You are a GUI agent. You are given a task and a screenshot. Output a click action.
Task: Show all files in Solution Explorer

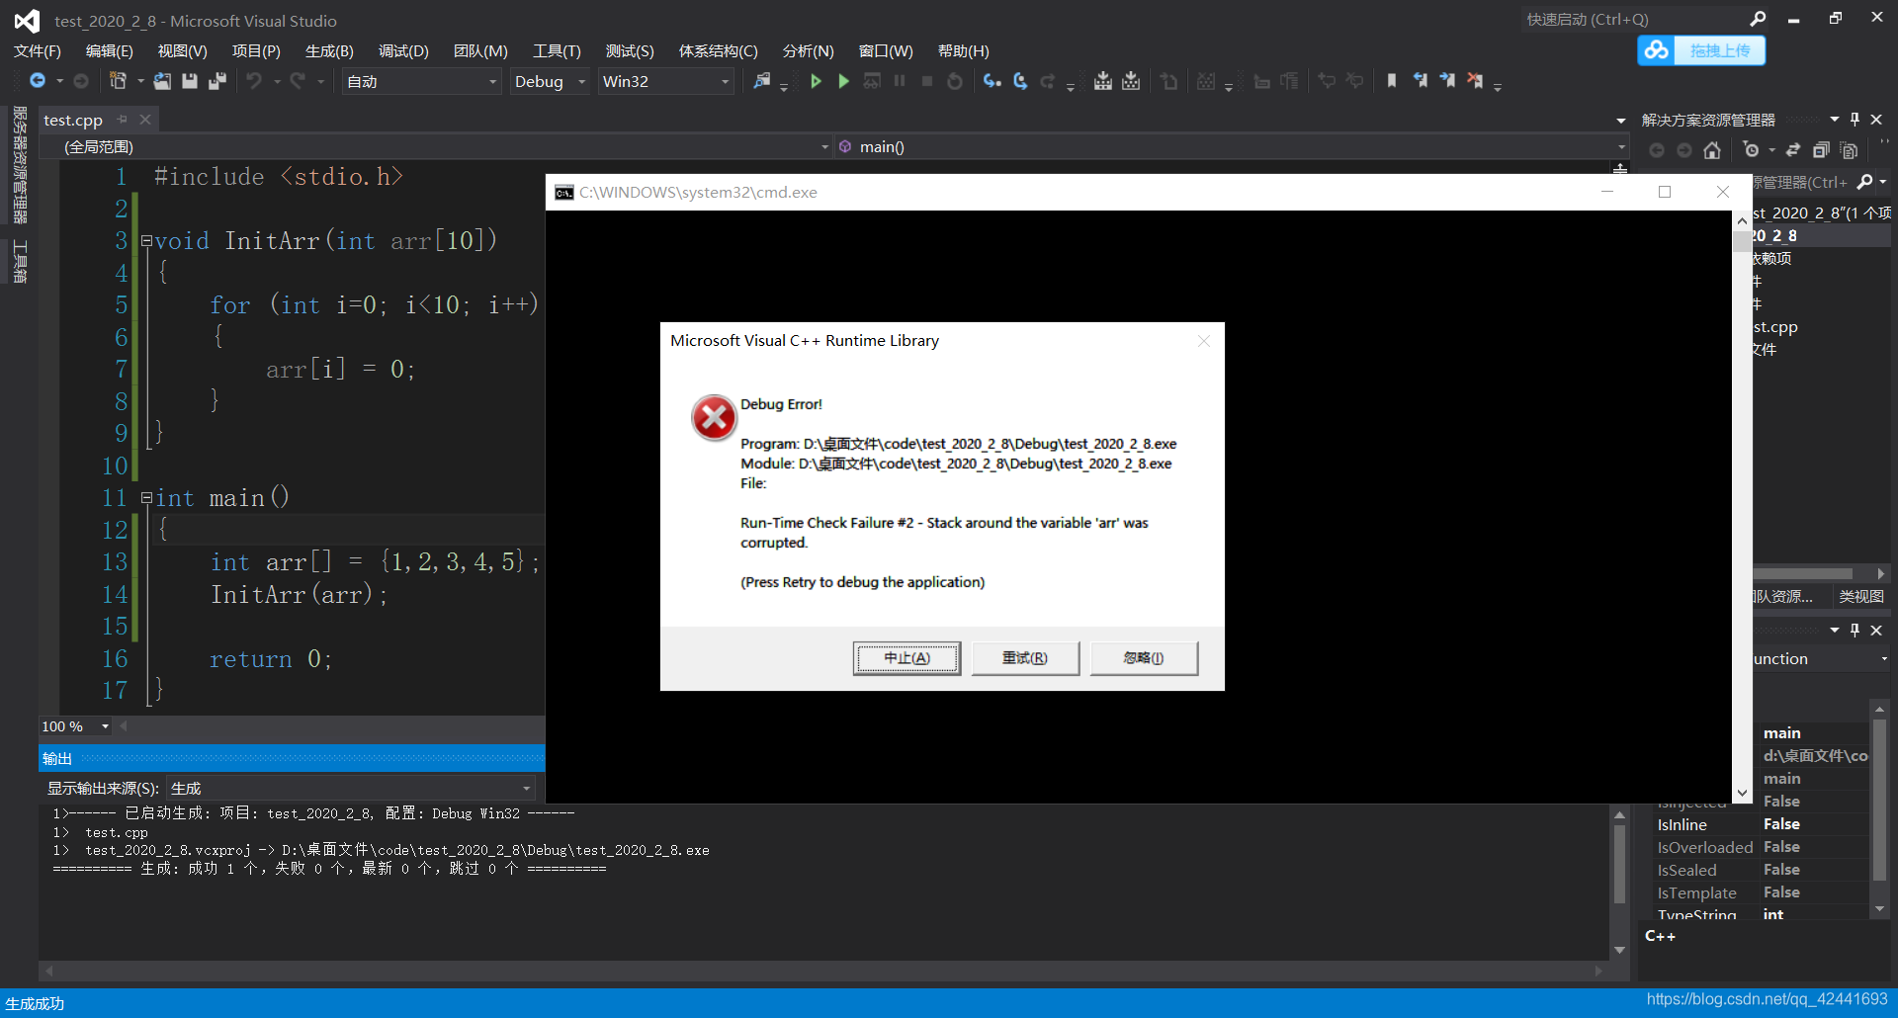[x=1850, y=150]
